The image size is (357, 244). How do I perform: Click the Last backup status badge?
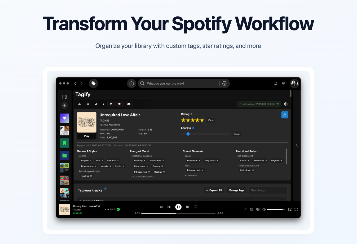(x=259, y=104)
